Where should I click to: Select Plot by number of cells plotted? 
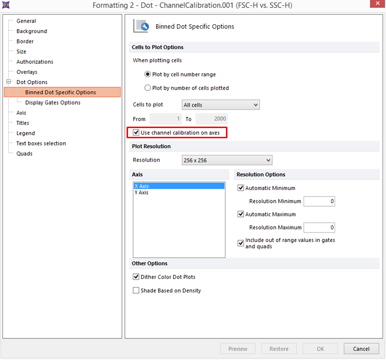coord(148,88)
